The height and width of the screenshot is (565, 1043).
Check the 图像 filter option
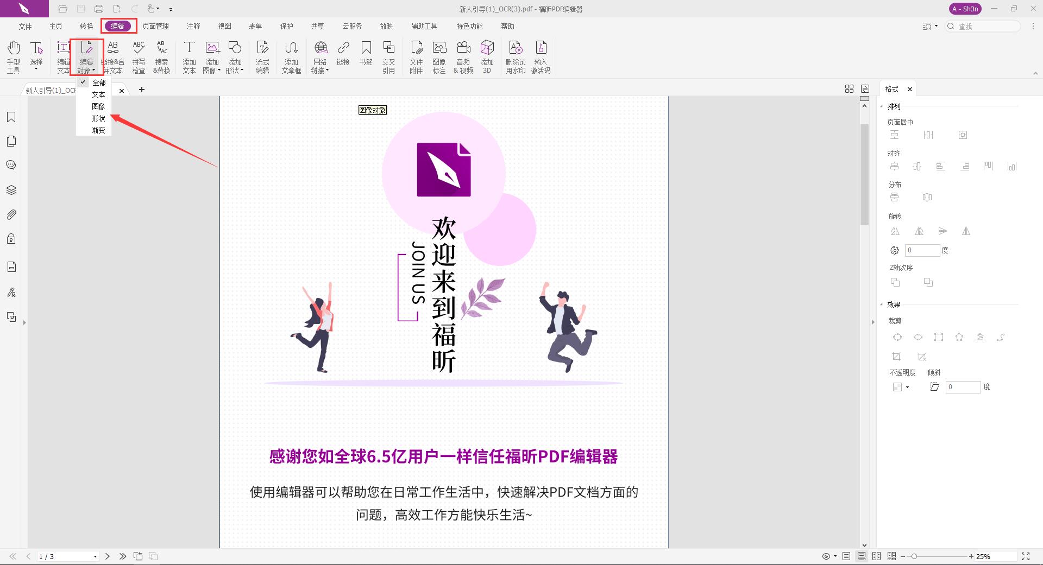98,106
